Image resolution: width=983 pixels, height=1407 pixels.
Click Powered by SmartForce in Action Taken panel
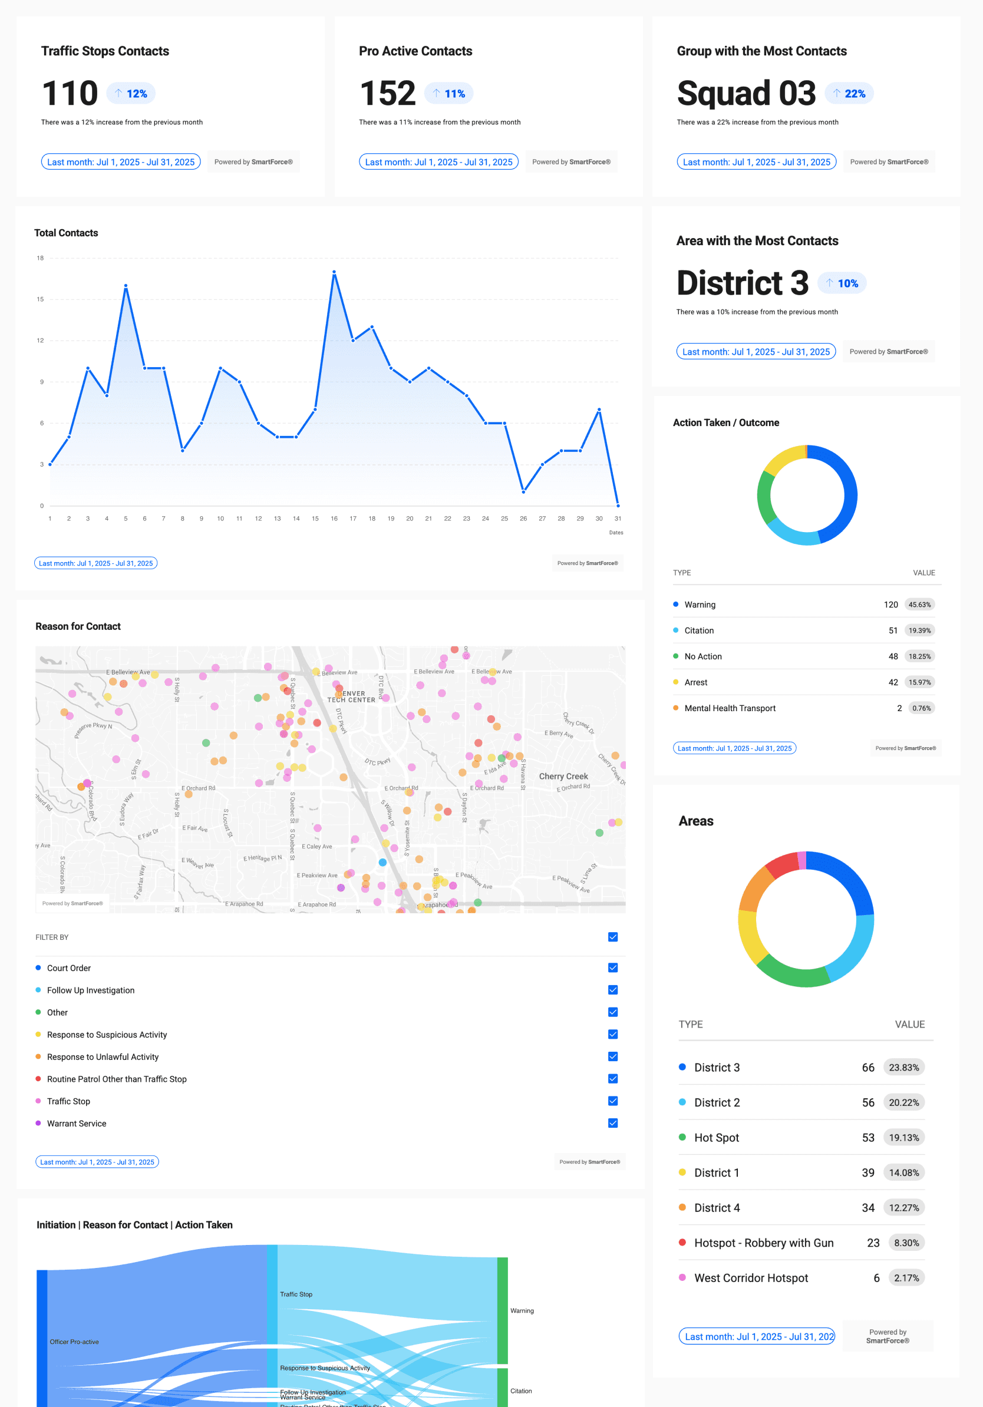pyautogui.click(x=905, y=748)
